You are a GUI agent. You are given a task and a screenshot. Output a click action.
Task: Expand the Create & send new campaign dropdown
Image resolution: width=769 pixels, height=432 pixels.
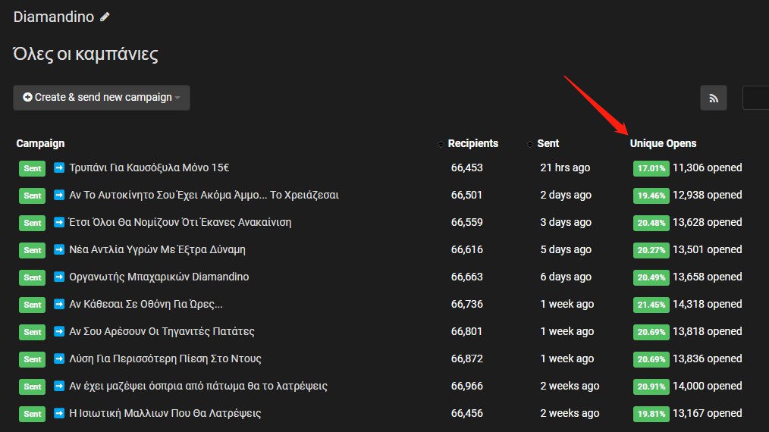tap(102, 98)
